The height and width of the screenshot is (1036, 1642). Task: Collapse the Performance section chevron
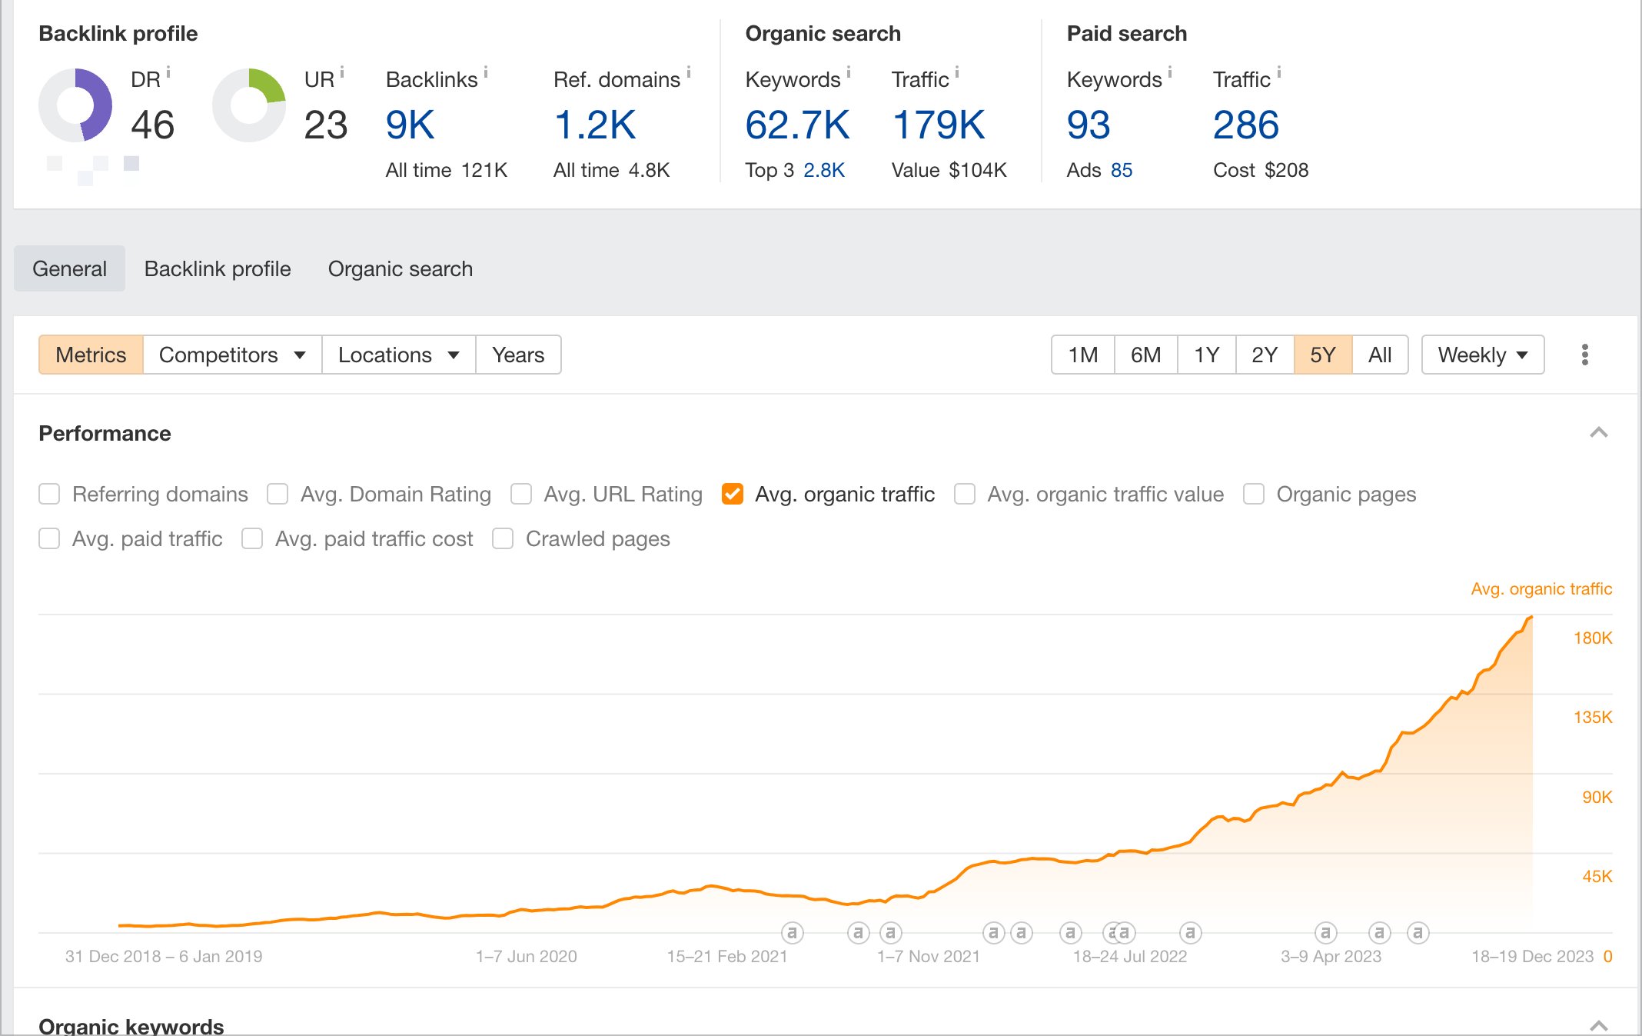point(1599,433)
